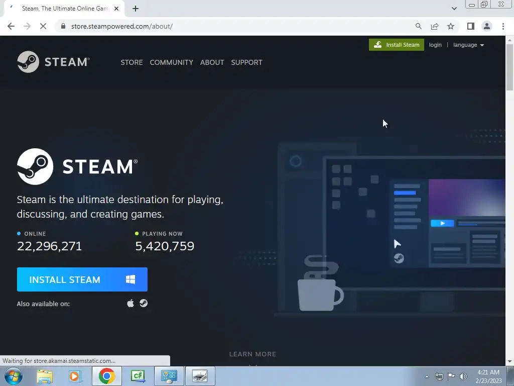The width and height of the screenshot is (514, 386).
Task: Open the COMMUNITY menu
Action: tap(172, 62)
